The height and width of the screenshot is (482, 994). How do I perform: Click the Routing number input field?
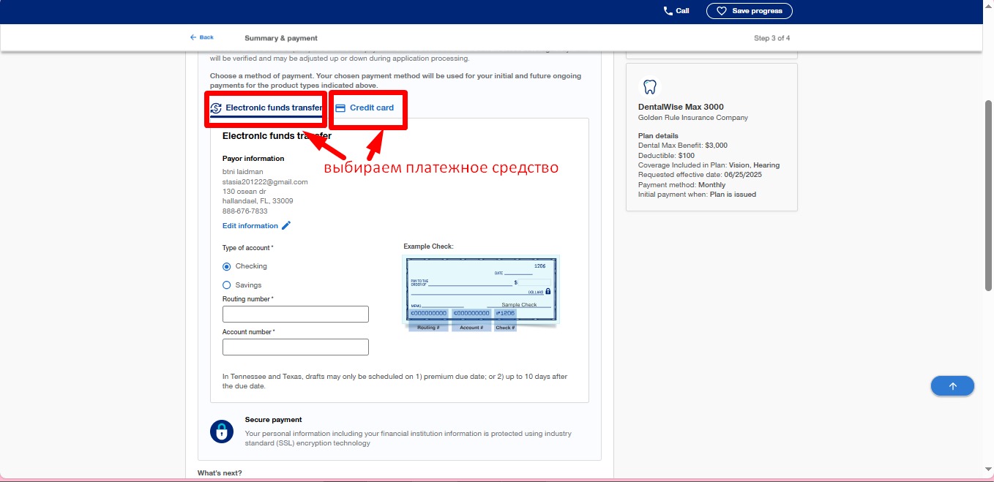pos(295,313)
